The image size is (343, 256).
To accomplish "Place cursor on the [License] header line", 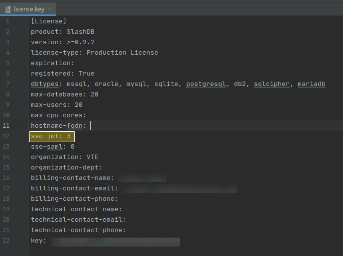I will (x=48, y=21).
